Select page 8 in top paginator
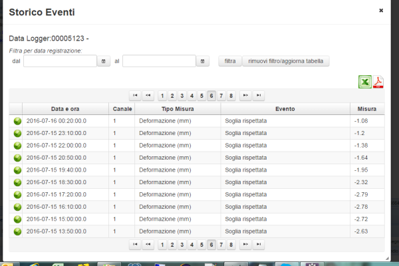The width and height of the screenshot is (399, 266). click(231, 96)
